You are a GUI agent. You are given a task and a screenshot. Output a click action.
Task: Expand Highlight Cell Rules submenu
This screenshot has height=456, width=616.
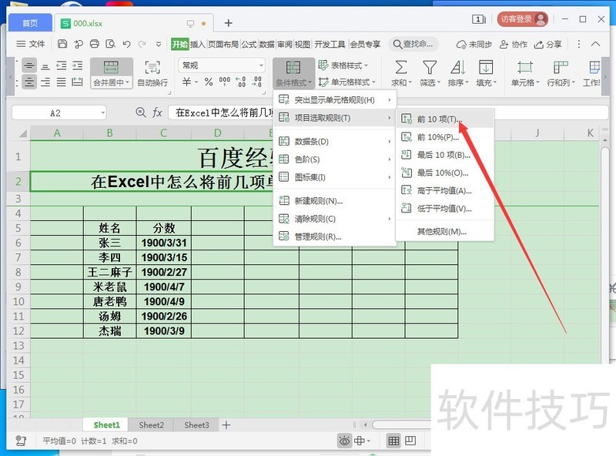[x=335, y=100]
